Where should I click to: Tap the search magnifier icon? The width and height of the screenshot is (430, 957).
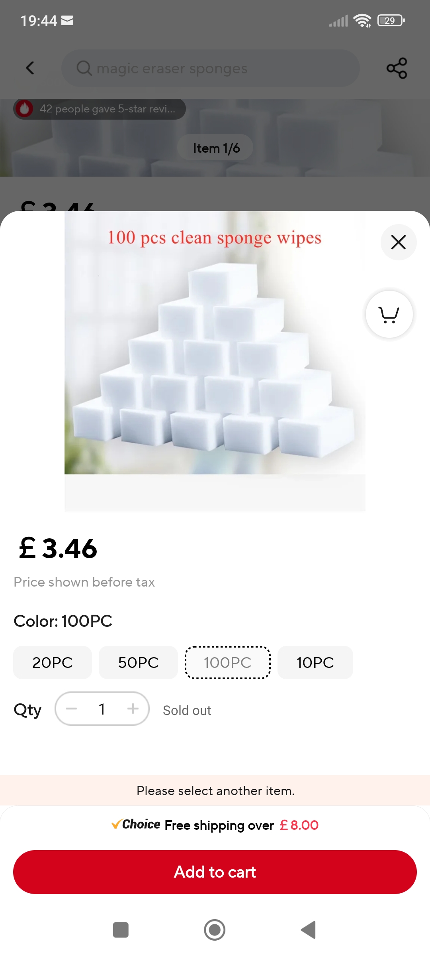click(84, 68)
